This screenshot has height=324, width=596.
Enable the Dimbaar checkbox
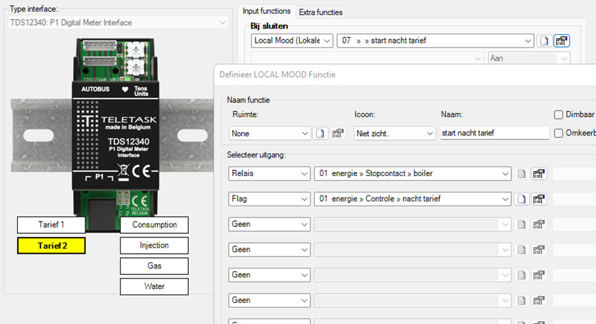559,115
